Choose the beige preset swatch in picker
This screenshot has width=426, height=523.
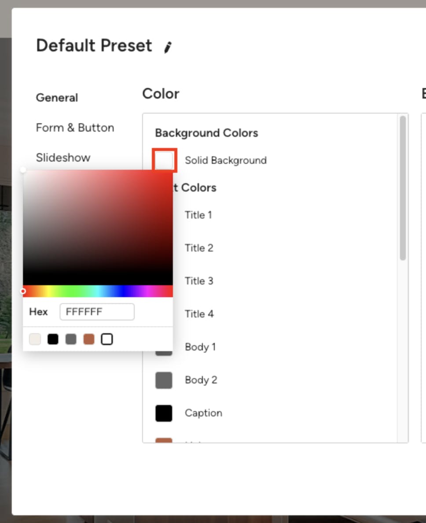35,339
